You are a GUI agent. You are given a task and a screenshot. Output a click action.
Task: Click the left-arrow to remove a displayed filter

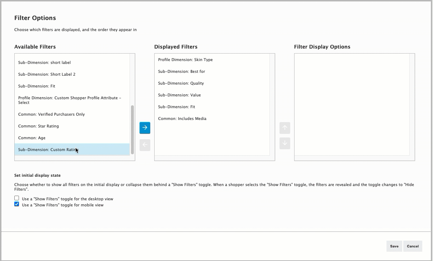click(x=145, y=145)
